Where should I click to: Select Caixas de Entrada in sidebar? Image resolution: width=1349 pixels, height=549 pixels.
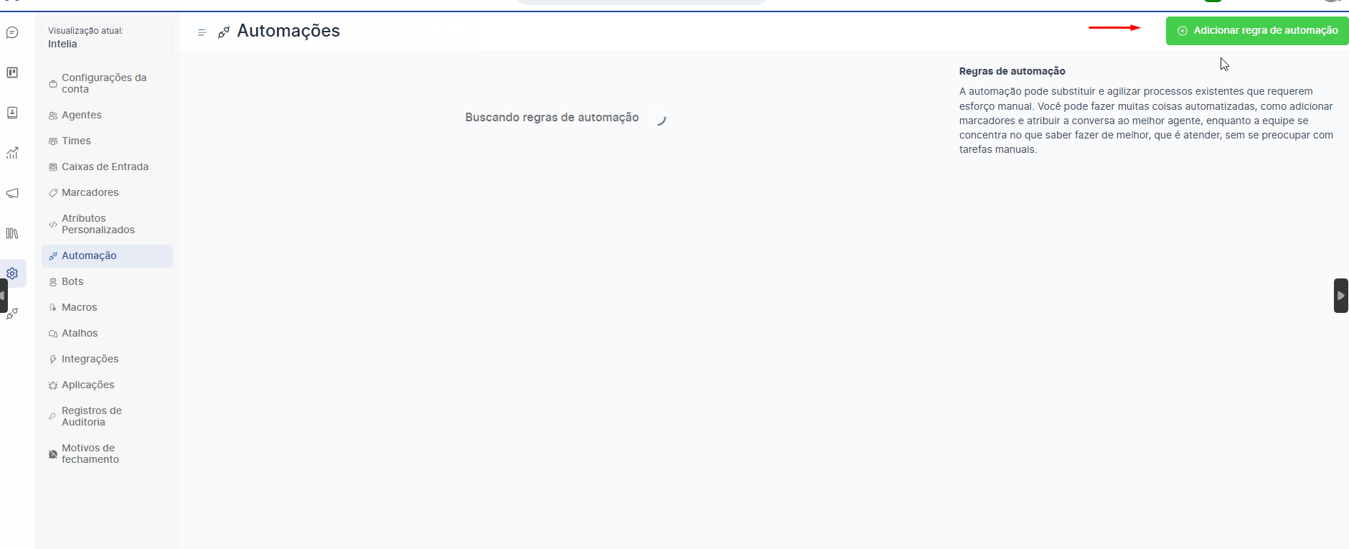[105, 166]
